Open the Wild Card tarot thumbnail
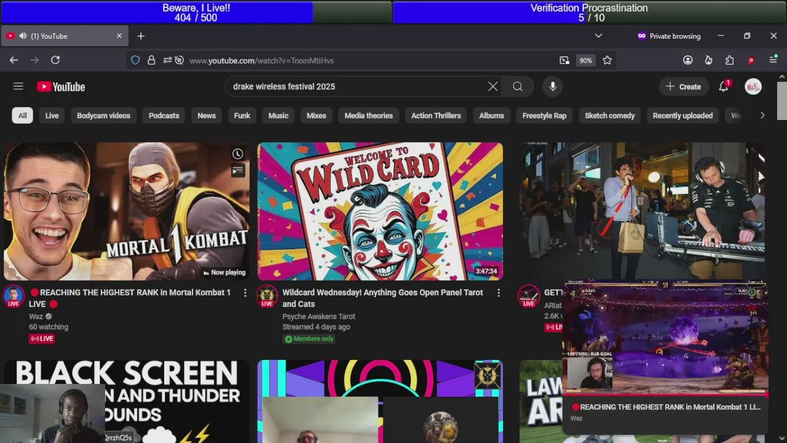Screen dimensions: 787x443 tap(380, 212)
